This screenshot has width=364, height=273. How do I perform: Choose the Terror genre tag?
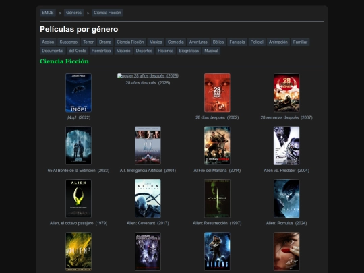click(88, 42)
